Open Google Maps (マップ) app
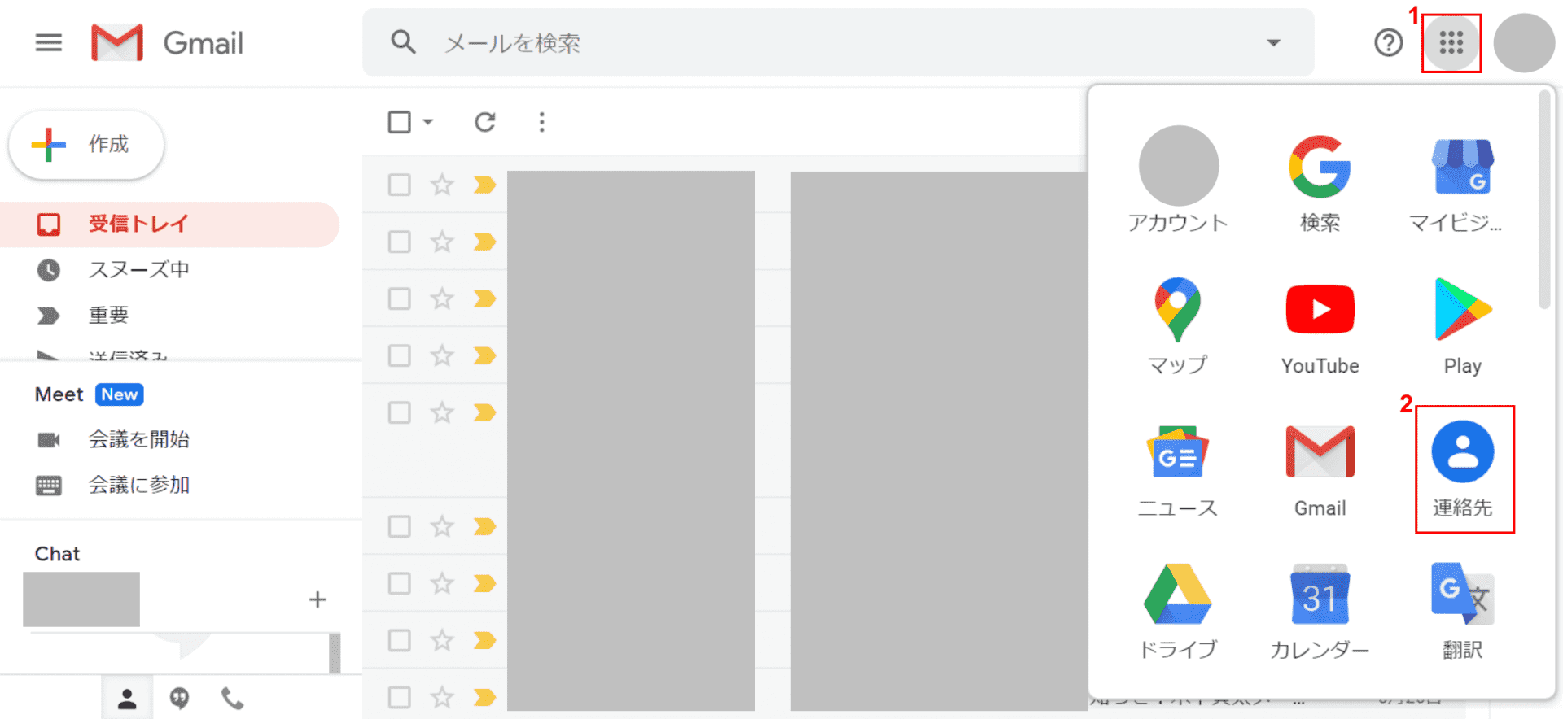Viewport: 1563px width, 719px height. coord(1178,326)
